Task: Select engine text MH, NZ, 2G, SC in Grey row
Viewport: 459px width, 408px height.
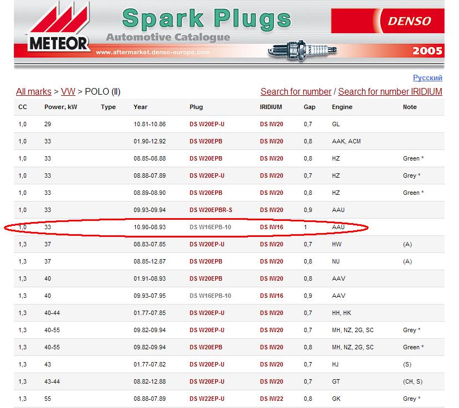Action: (353, 330)
